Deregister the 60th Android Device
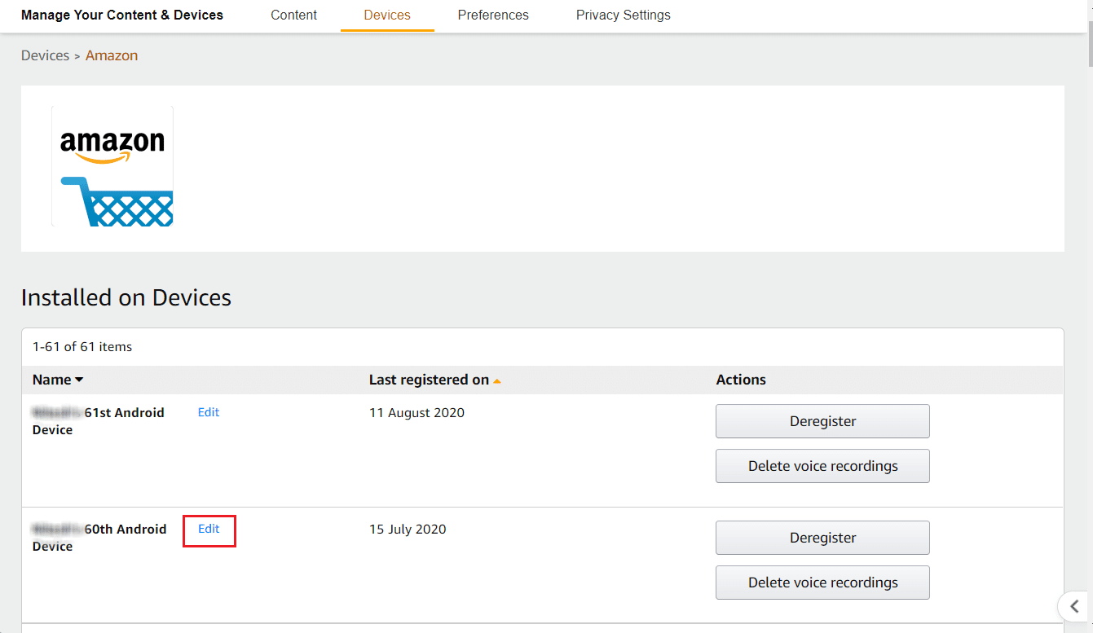The height and width of the screenshot is (633, 1093). [x=822, y=538]
